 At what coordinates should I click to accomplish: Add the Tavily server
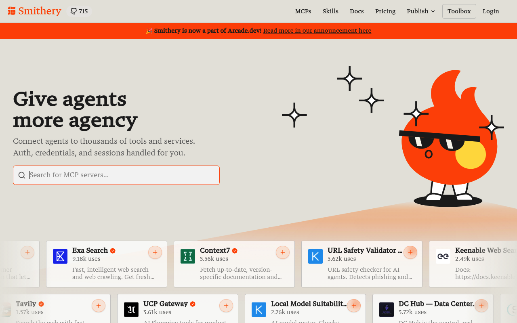99,306
